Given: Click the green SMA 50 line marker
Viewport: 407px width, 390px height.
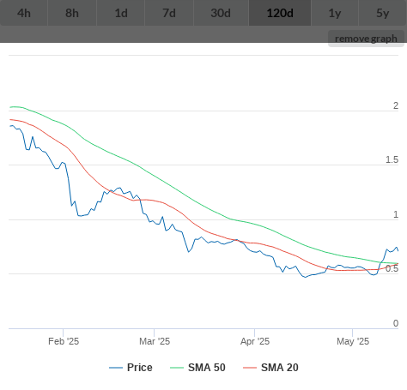Looking at the screenshot, I should point(177,368).
